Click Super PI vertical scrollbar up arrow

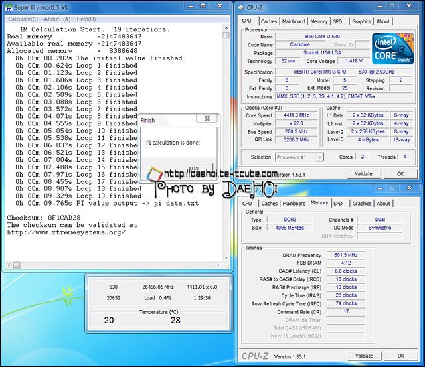(x=226, y=28)
